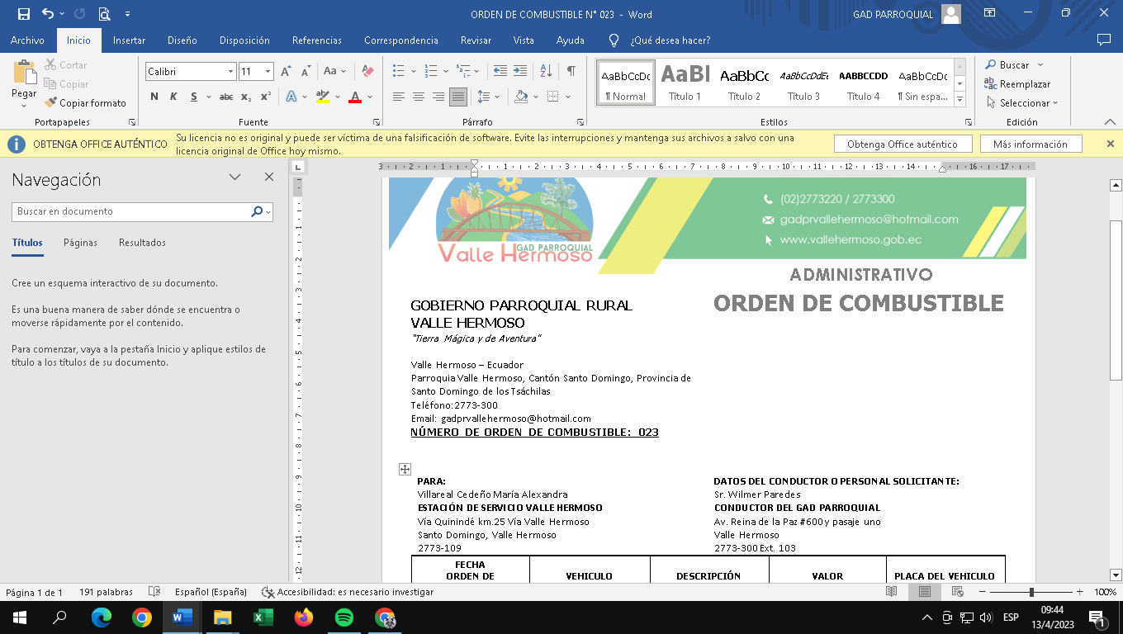
Task: Click the Obtenga Office auténtico button
Action: [902, 144]
